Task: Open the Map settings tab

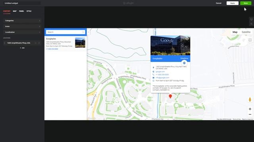Action: [15, 11]
